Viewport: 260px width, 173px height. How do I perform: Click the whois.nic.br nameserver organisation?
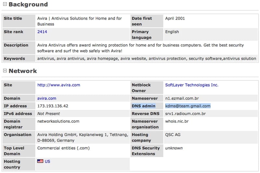click(x=177, y=121)
